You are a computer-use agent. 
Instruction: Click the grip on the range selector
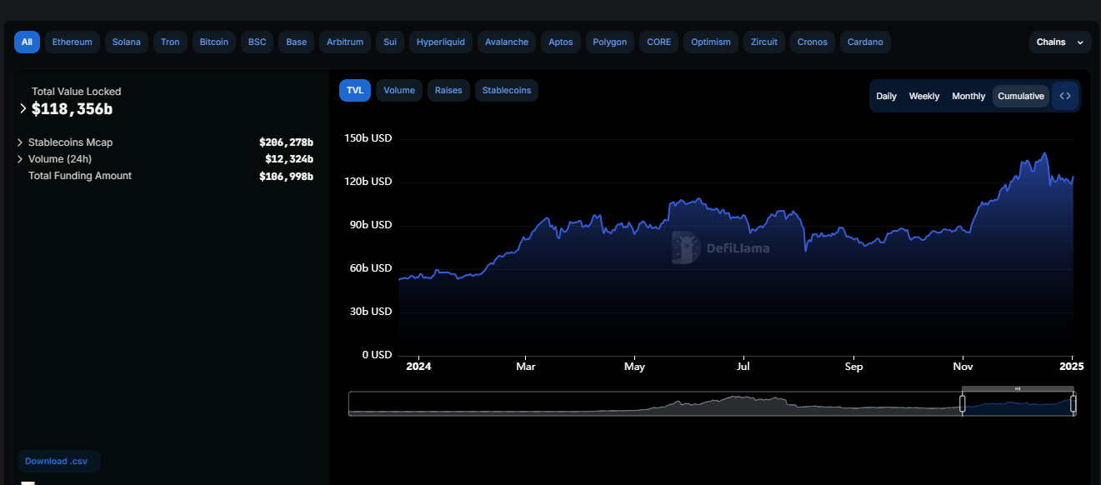[1018, 389]
